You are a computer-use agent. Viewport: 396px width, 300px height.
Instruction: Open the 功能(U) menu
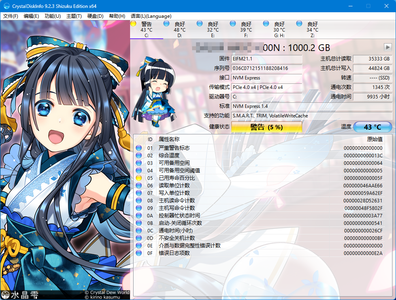(x=53, y=16)
